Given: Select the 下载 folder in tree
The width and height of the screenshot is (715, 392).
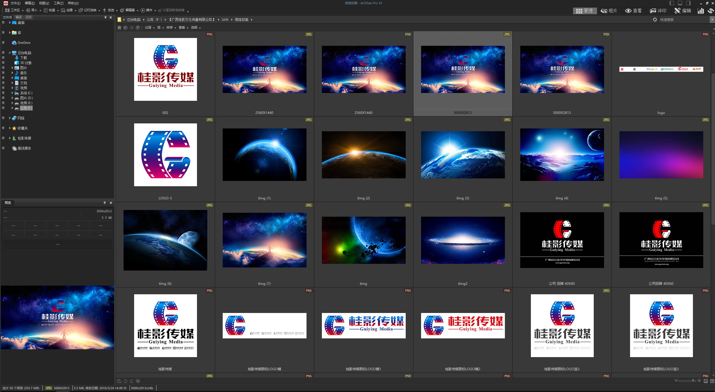Looking at the screenshot, I should 21,58.
